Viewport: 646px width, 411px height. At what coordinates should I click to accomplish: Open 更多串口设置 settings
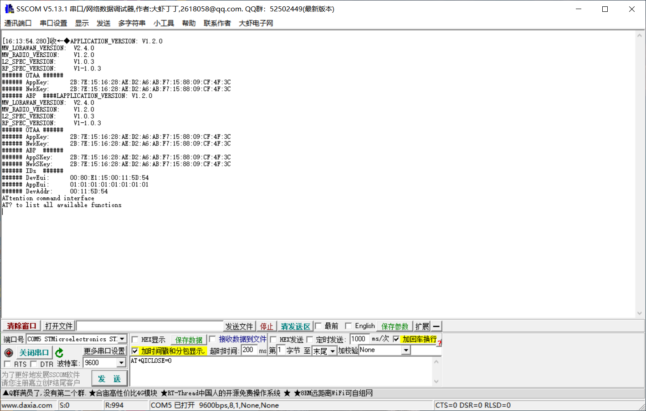pyautogui.click(x=104, y=351)
